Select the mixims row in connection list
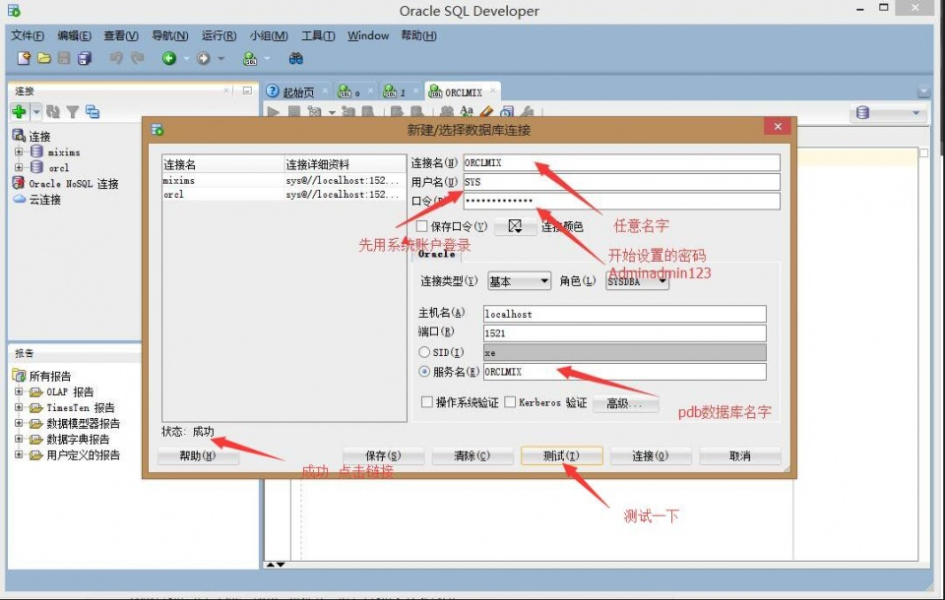The width and height of the screenshot is (945, 600). tap(283, 180)
